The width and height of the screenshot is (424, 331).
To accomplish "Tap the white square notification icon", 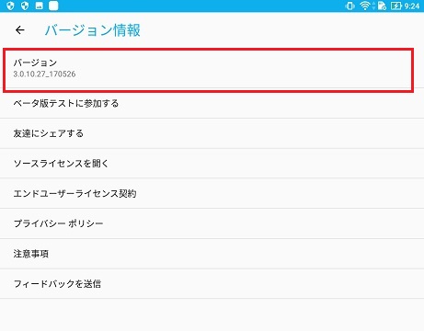I will 53,6.
